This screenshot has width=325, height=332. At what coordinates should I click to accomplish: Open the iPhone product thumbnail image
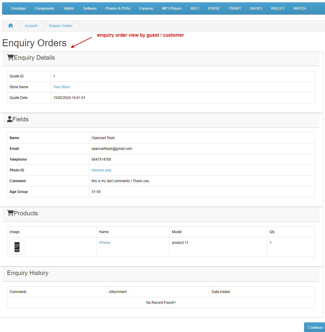17,247
